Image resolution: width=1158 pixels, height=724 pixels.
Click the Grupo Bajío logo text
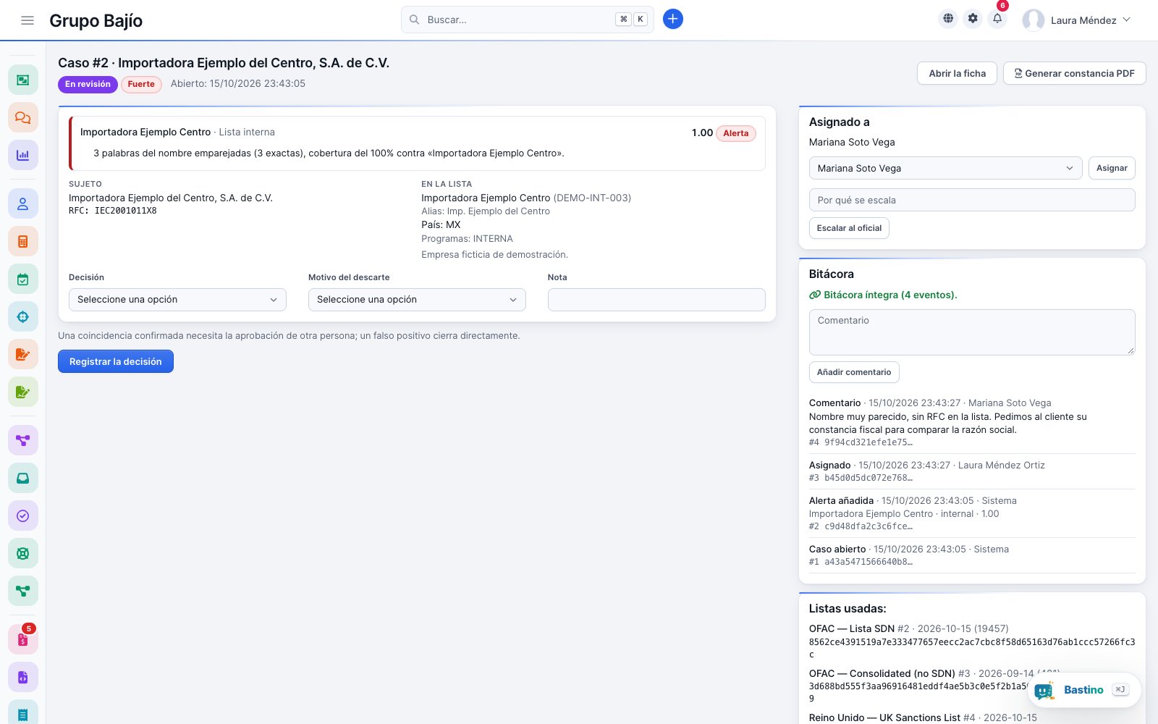pyautogui.click(x=96, y=20)
